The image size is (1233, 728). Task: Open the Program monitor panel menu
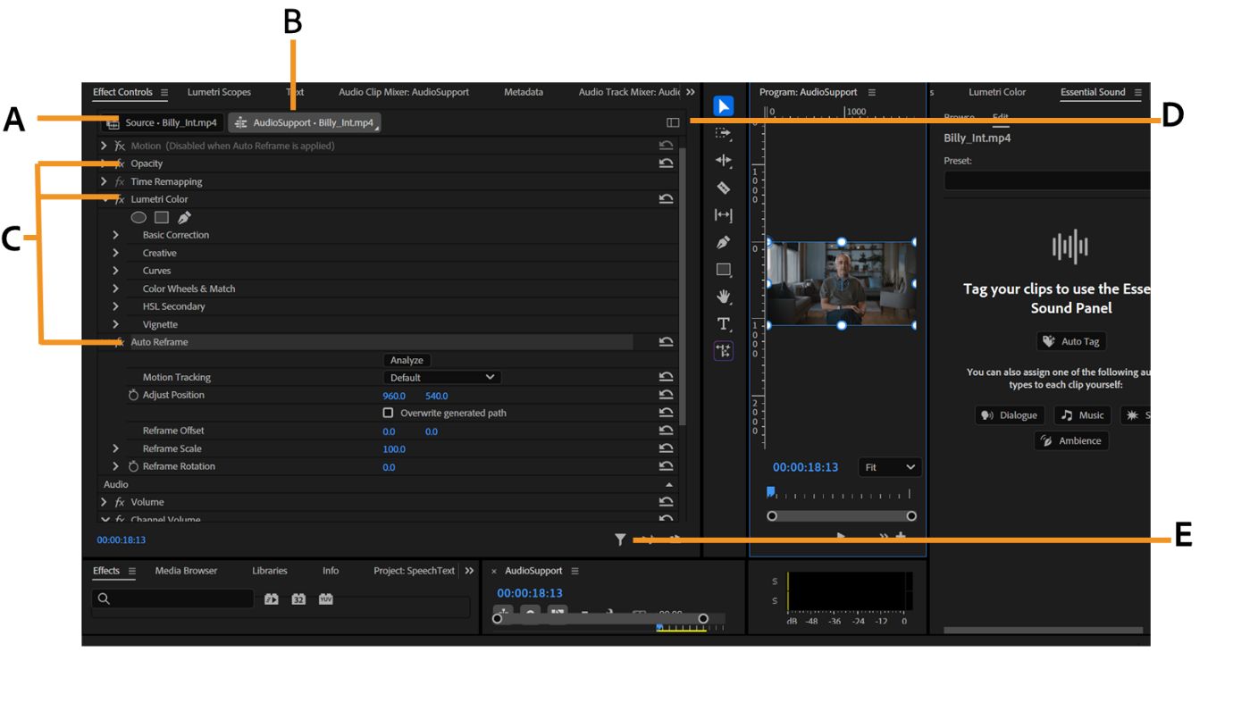click(x=871, y=92)
